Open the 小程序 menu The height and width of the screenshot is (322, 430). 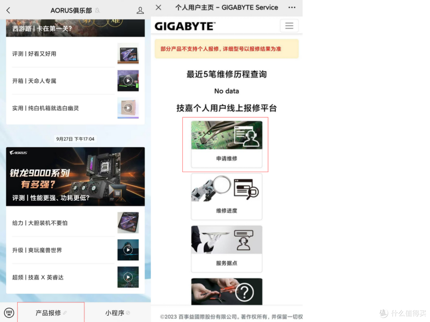[117, 312]
